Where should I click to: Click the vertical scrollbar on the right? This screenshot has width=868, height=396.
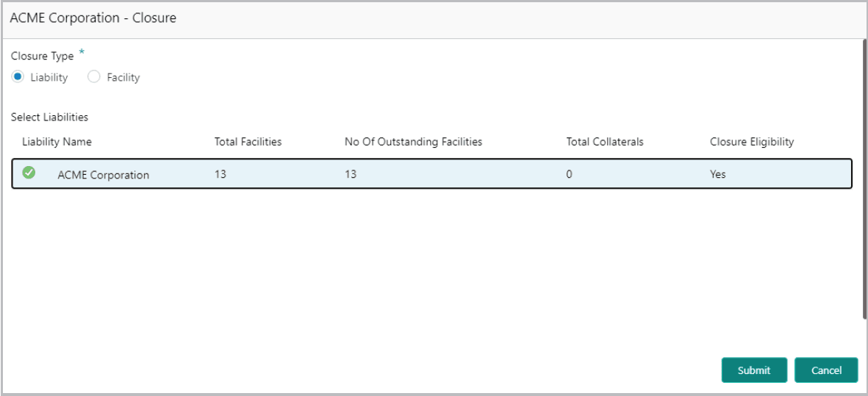864,179
